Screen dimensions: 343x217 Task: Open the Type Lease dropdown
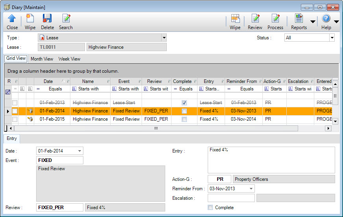(x=164, y=38)
